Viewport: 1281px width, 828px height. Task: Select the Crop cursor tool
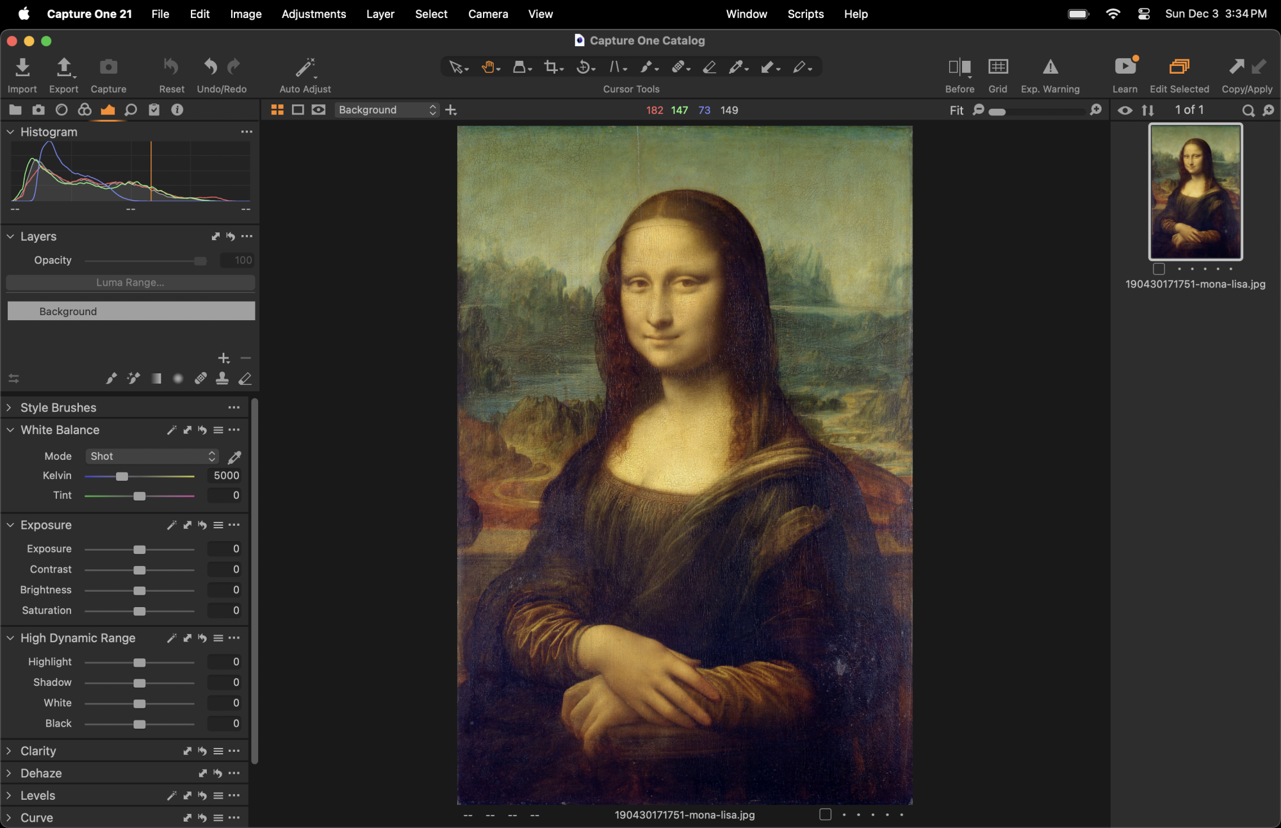[x=553, y=67]
